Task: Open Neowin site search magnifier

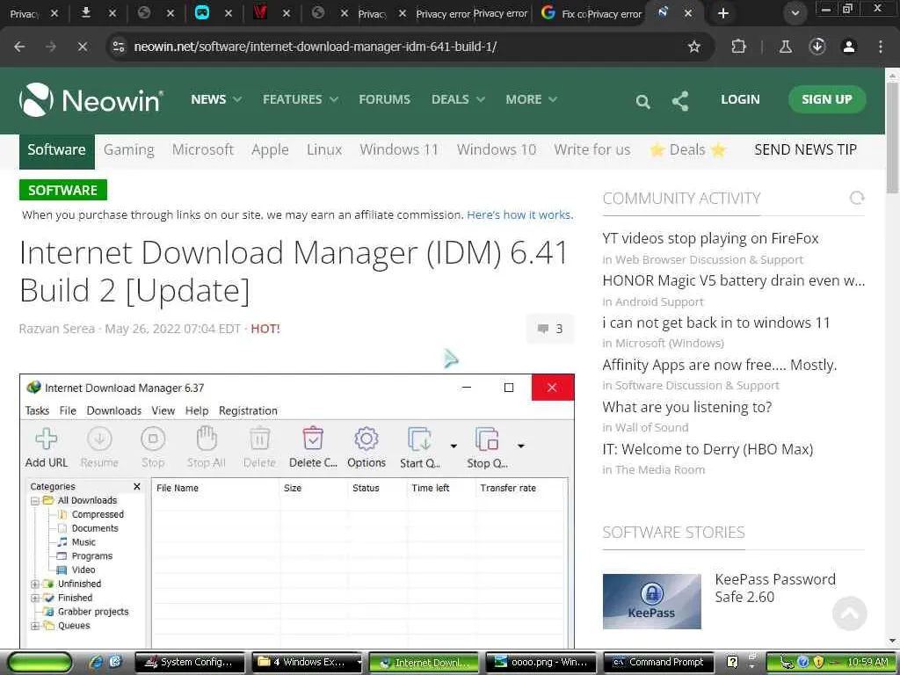Action: (642, 102)
